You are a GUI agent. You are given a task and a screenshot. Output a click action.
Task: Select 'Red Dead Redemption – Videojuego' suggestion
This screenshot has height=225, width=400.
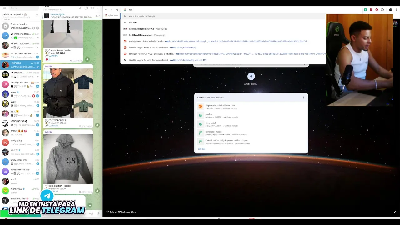point(223,35)
